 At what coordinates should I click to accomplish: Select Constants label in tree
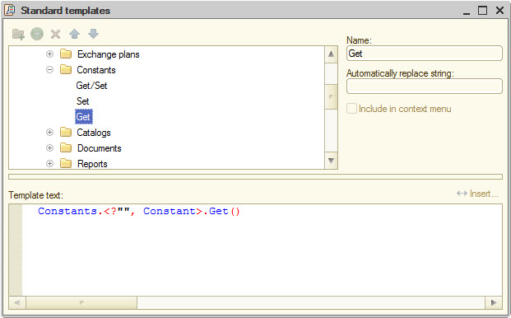[96, 70]
